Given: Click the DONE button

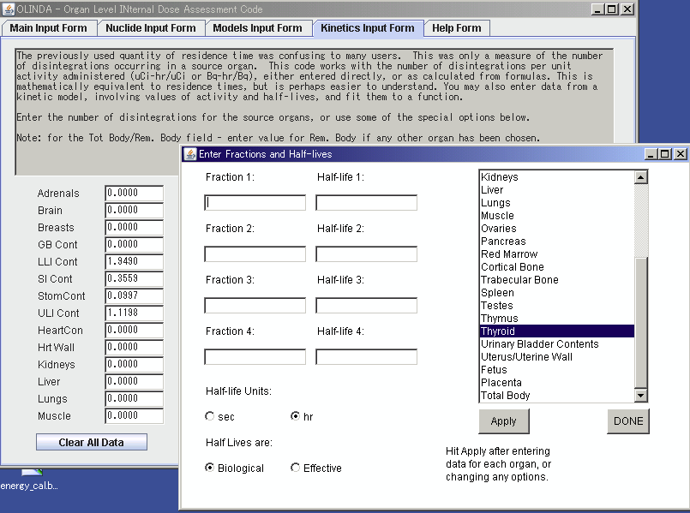Looking at the screenshot, I should click(x=627, y=421).
